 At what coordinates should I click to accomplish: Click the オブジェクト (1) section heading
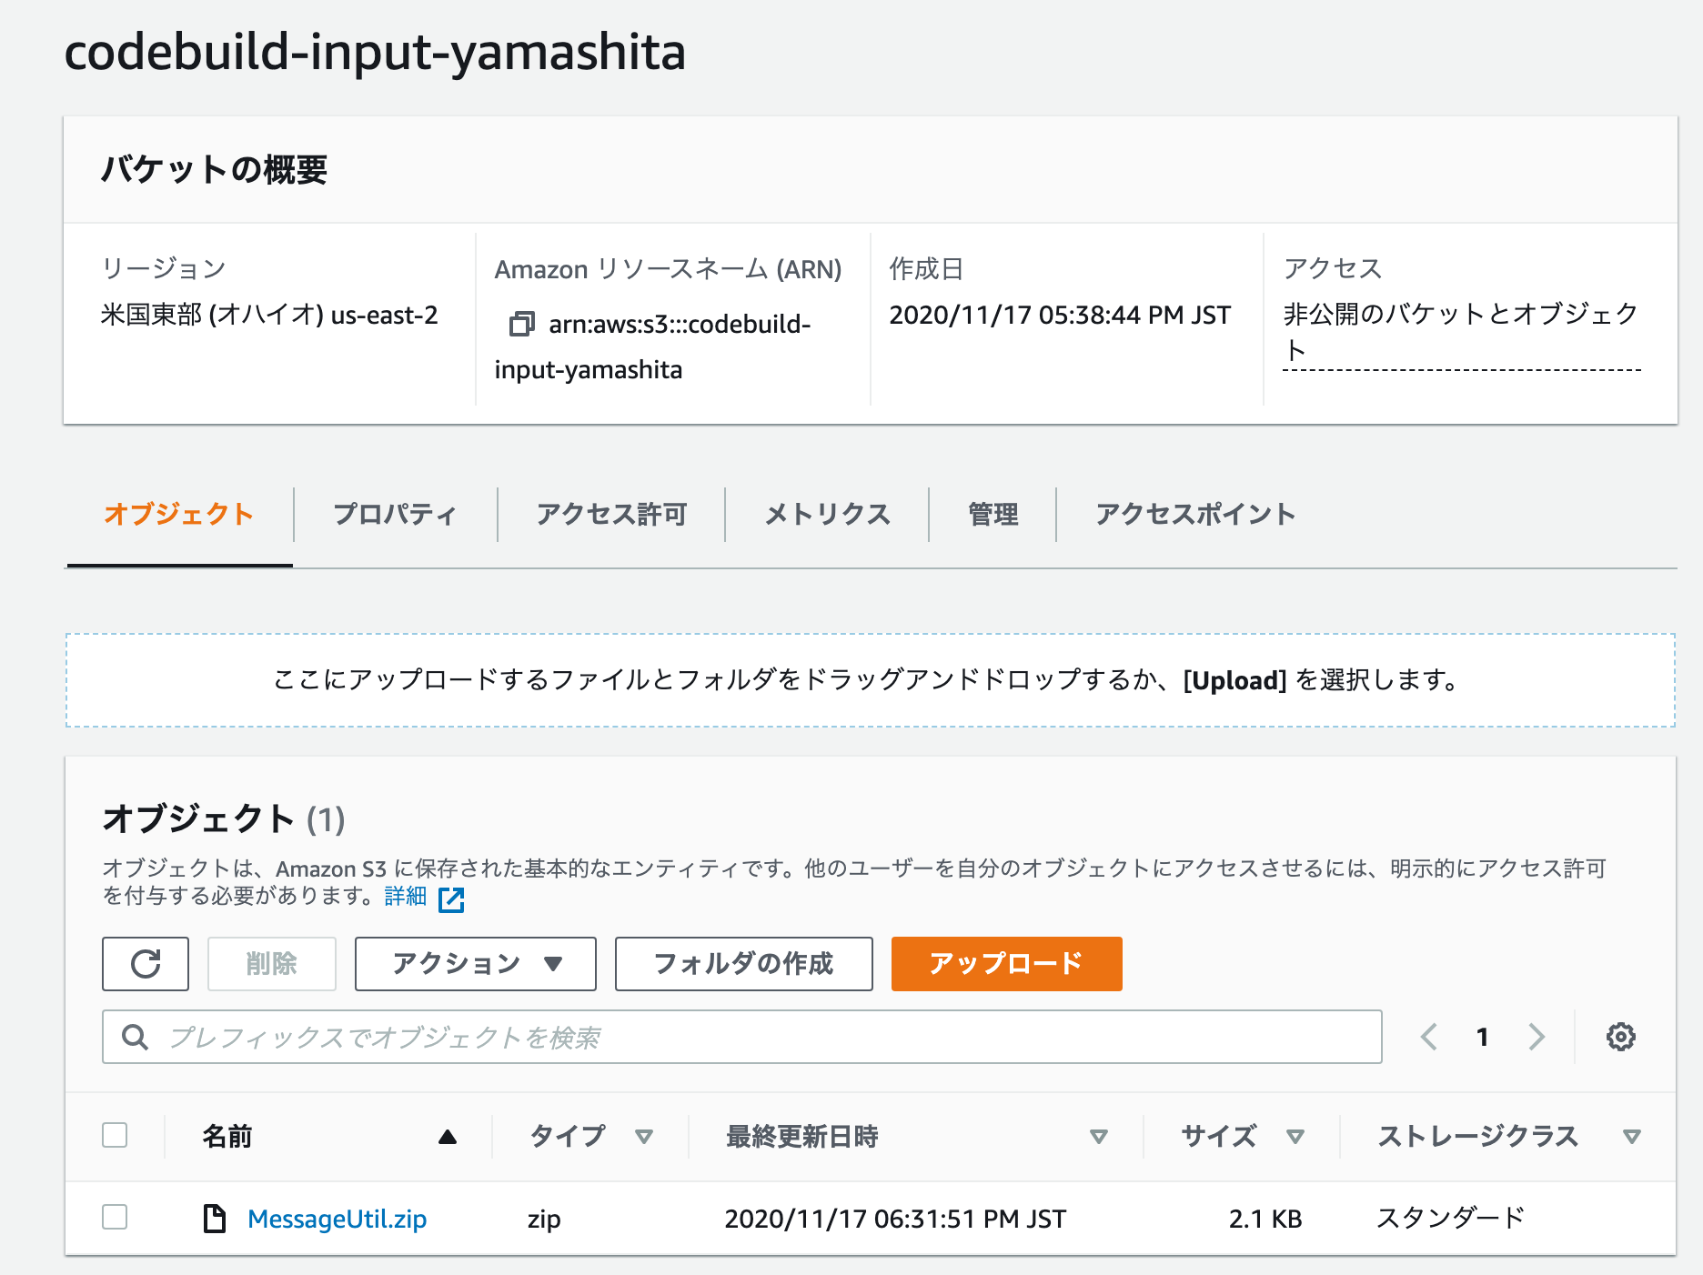(x=224, y=818)
